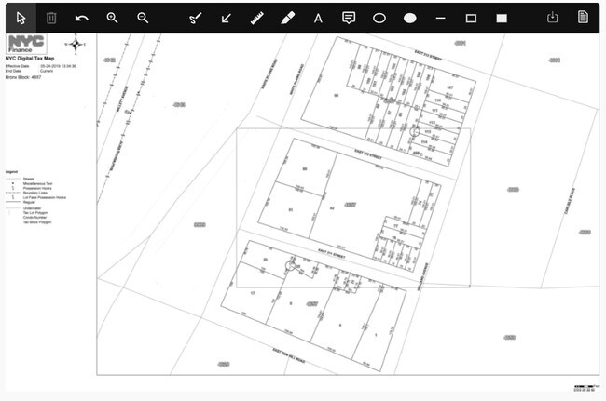Select the outlined ellipse shape tool
The width and height of the screenshot is (606, 401).
[x=379, y=18]
